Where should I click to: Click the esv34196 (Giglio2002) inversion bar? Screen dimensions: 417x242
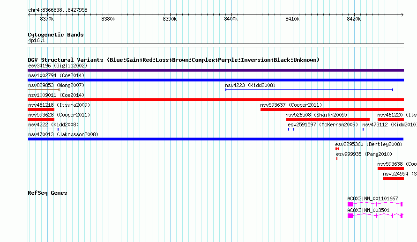click(x=216, y=70)
